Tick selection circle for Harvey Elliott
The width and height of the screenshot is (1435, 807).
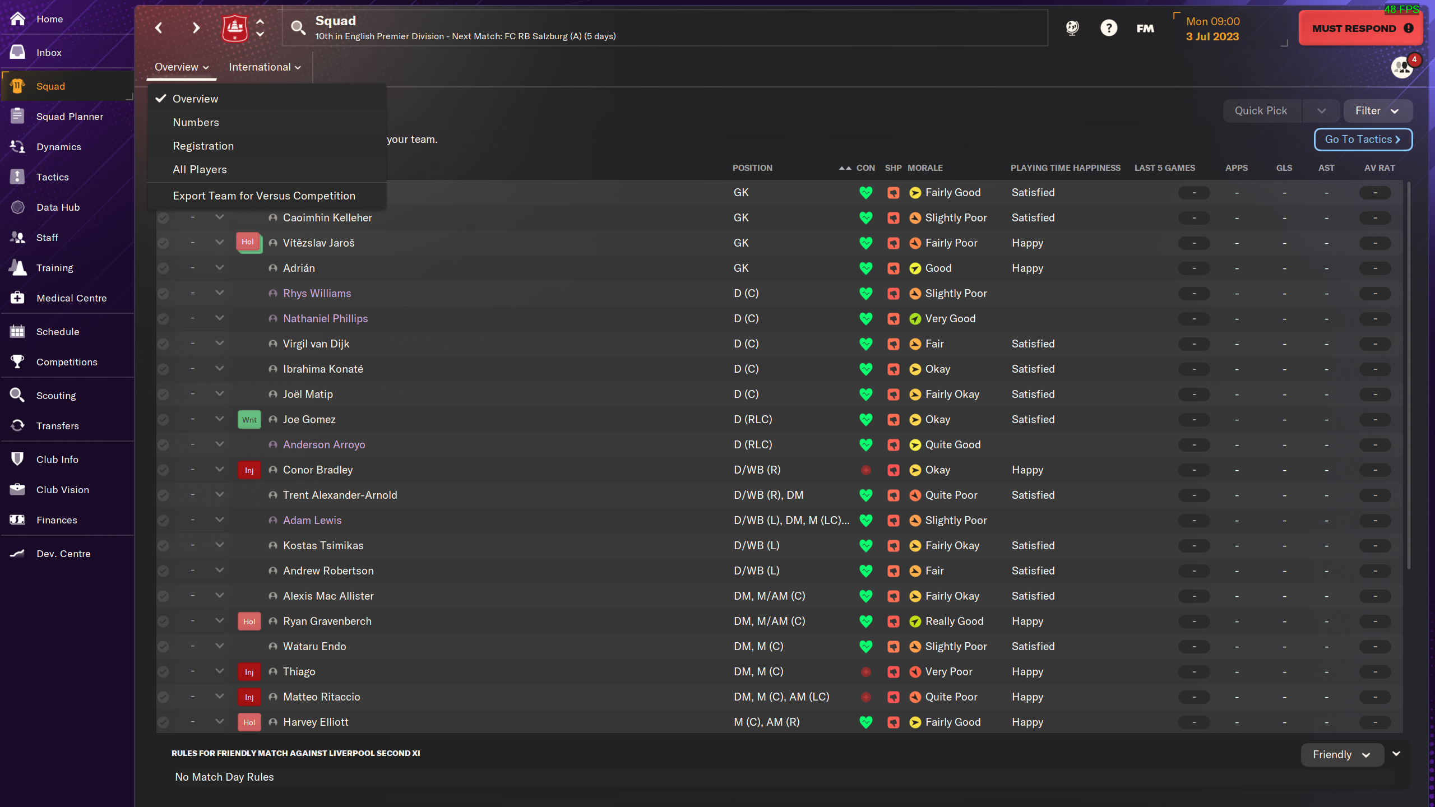[163, 722]
